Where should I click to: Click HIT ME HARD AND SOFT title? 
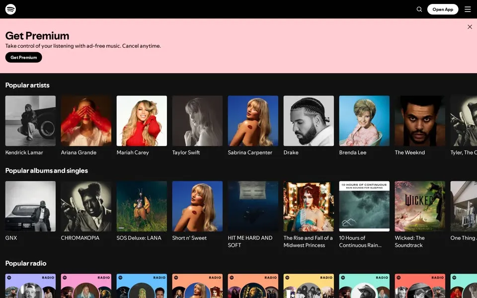(250, 241)
